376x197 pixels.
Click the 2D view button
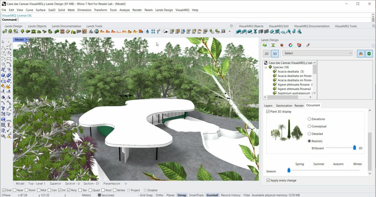[x=267, y=54]
